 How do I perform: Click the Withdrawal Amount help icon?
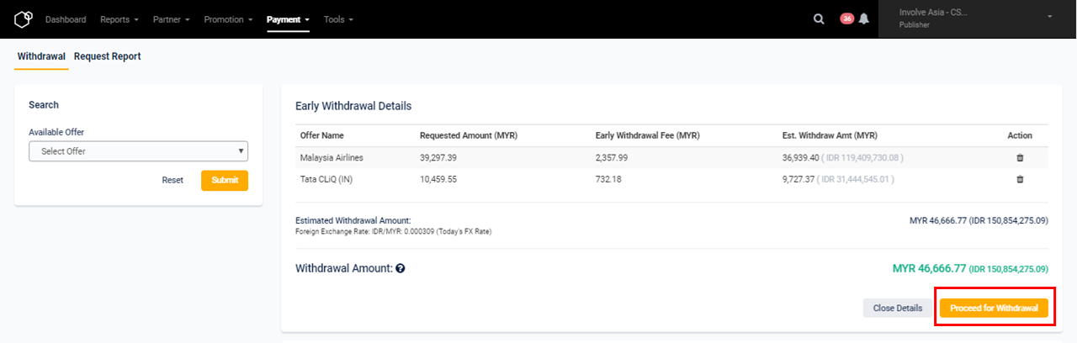tap(401, 268)
